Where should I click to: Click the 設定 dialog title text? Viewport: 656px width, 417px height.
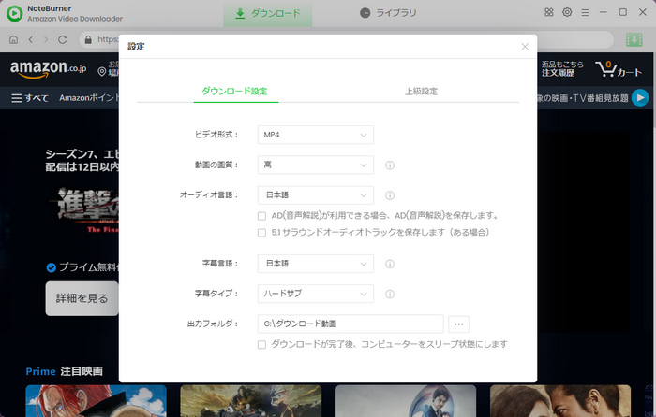[x=136, y=47]
